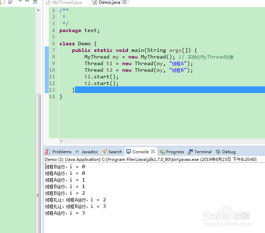
Task: Click 'main(String args[])' on line 7
Action: click(x=161, y=50)
